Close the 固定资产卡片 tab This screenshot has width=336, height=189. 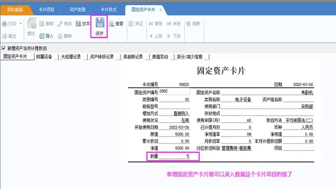pos(161,10)
